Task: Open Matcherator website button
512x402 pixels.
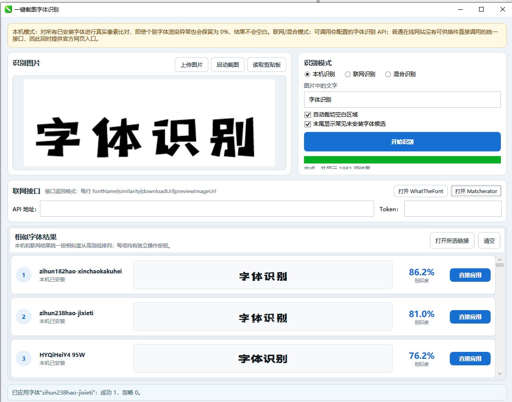Action: [x=476, y=191]
